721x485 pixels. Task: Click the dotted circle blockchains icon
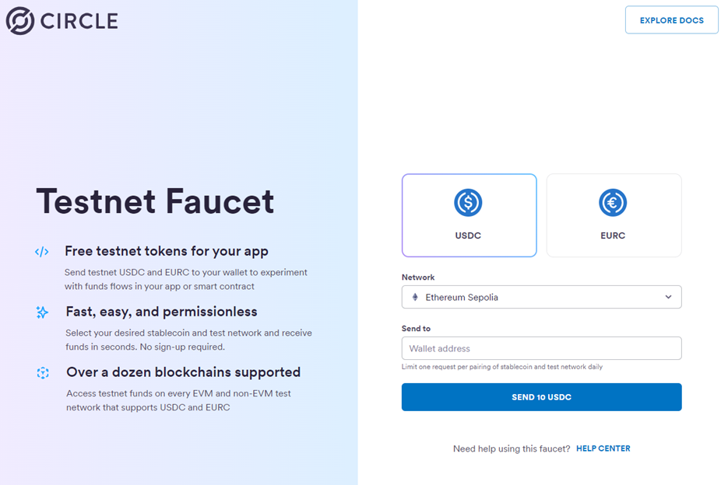tap(43, 373)
